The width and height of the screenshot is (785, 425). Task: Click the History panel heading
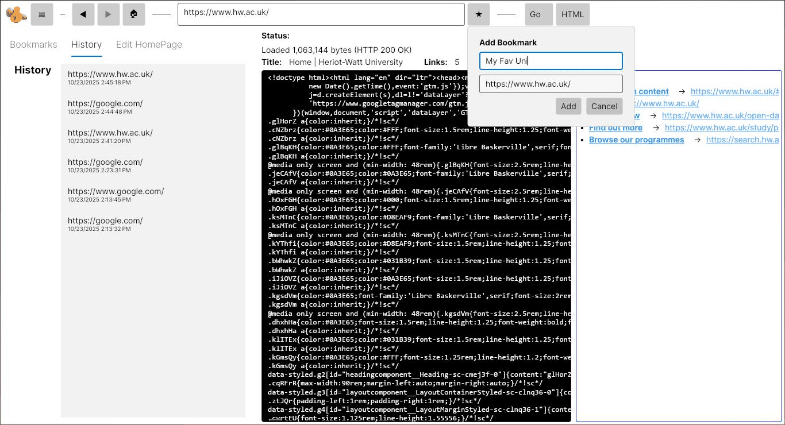(33, 70)
